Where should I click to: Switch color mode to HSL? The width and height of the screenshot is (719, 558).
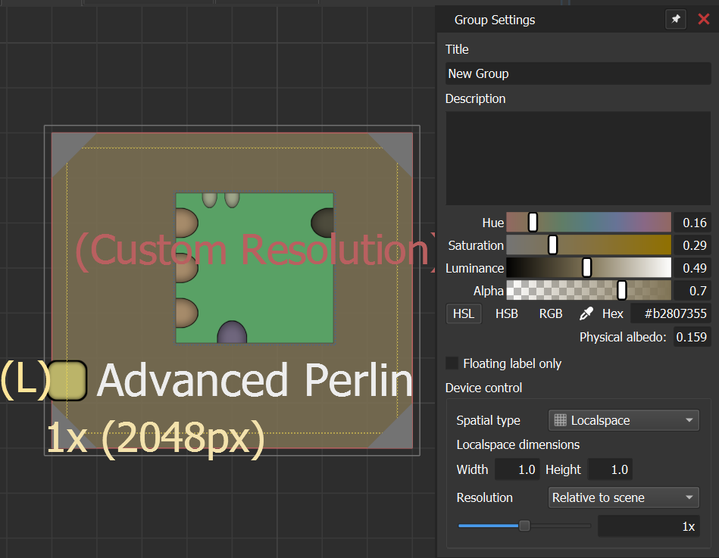[463, 313]
